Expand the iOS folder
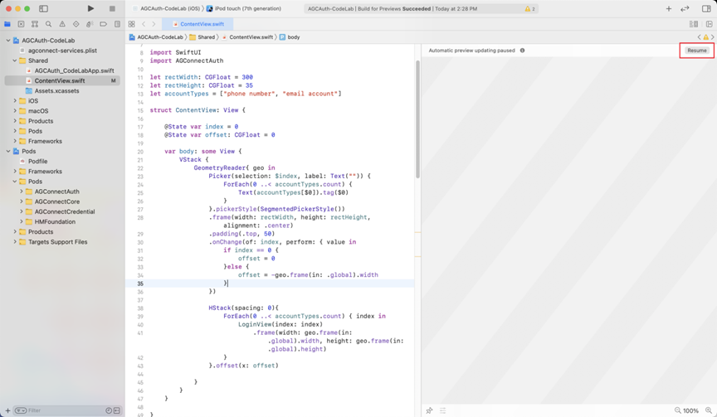717x417 pixels. coord(15,100)
